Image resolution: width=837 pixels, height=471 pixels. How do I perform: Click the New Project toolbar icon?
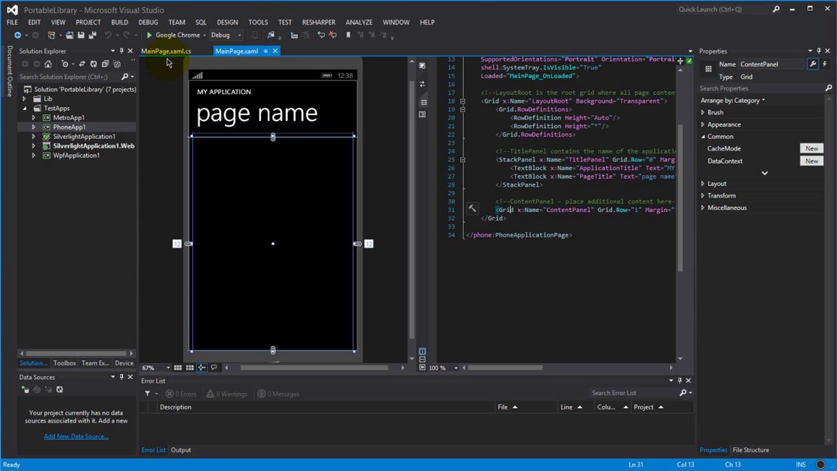[x=51, y=35]
